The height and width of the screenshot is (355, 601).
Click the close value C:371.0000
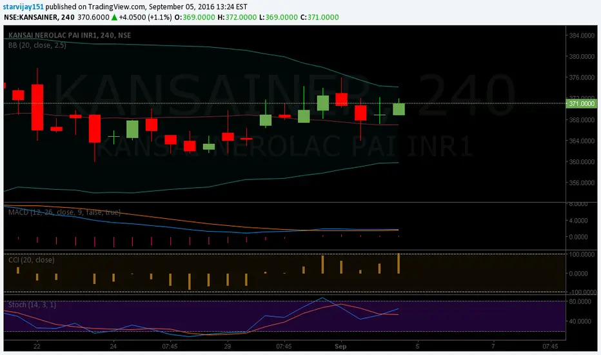319,17
